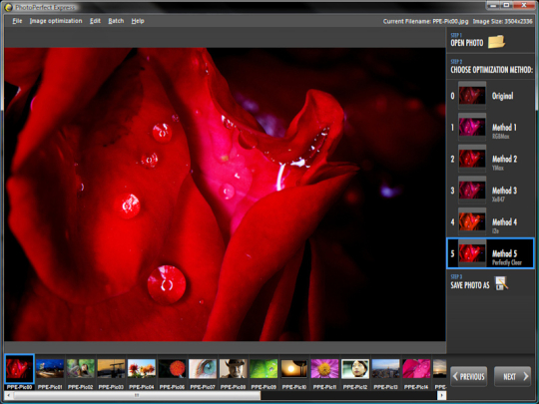The width and height of the screenshot is (539, 404).
Task: Open the Batch menu
Action: point(116,21)
